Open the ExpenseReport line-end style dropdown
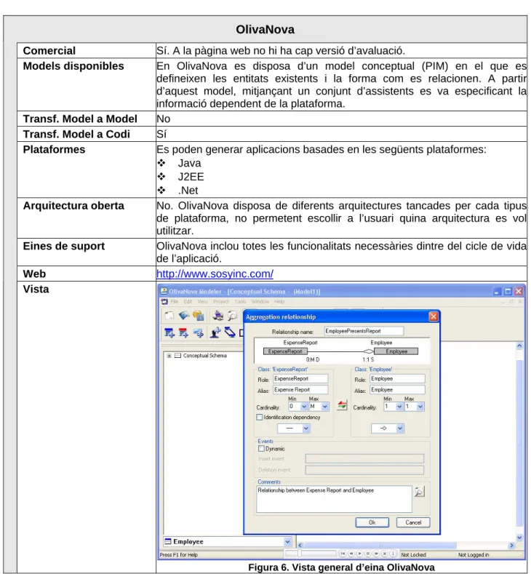Image resolution: width=531 pixels, height=574 pixels. tap(306, 428)
